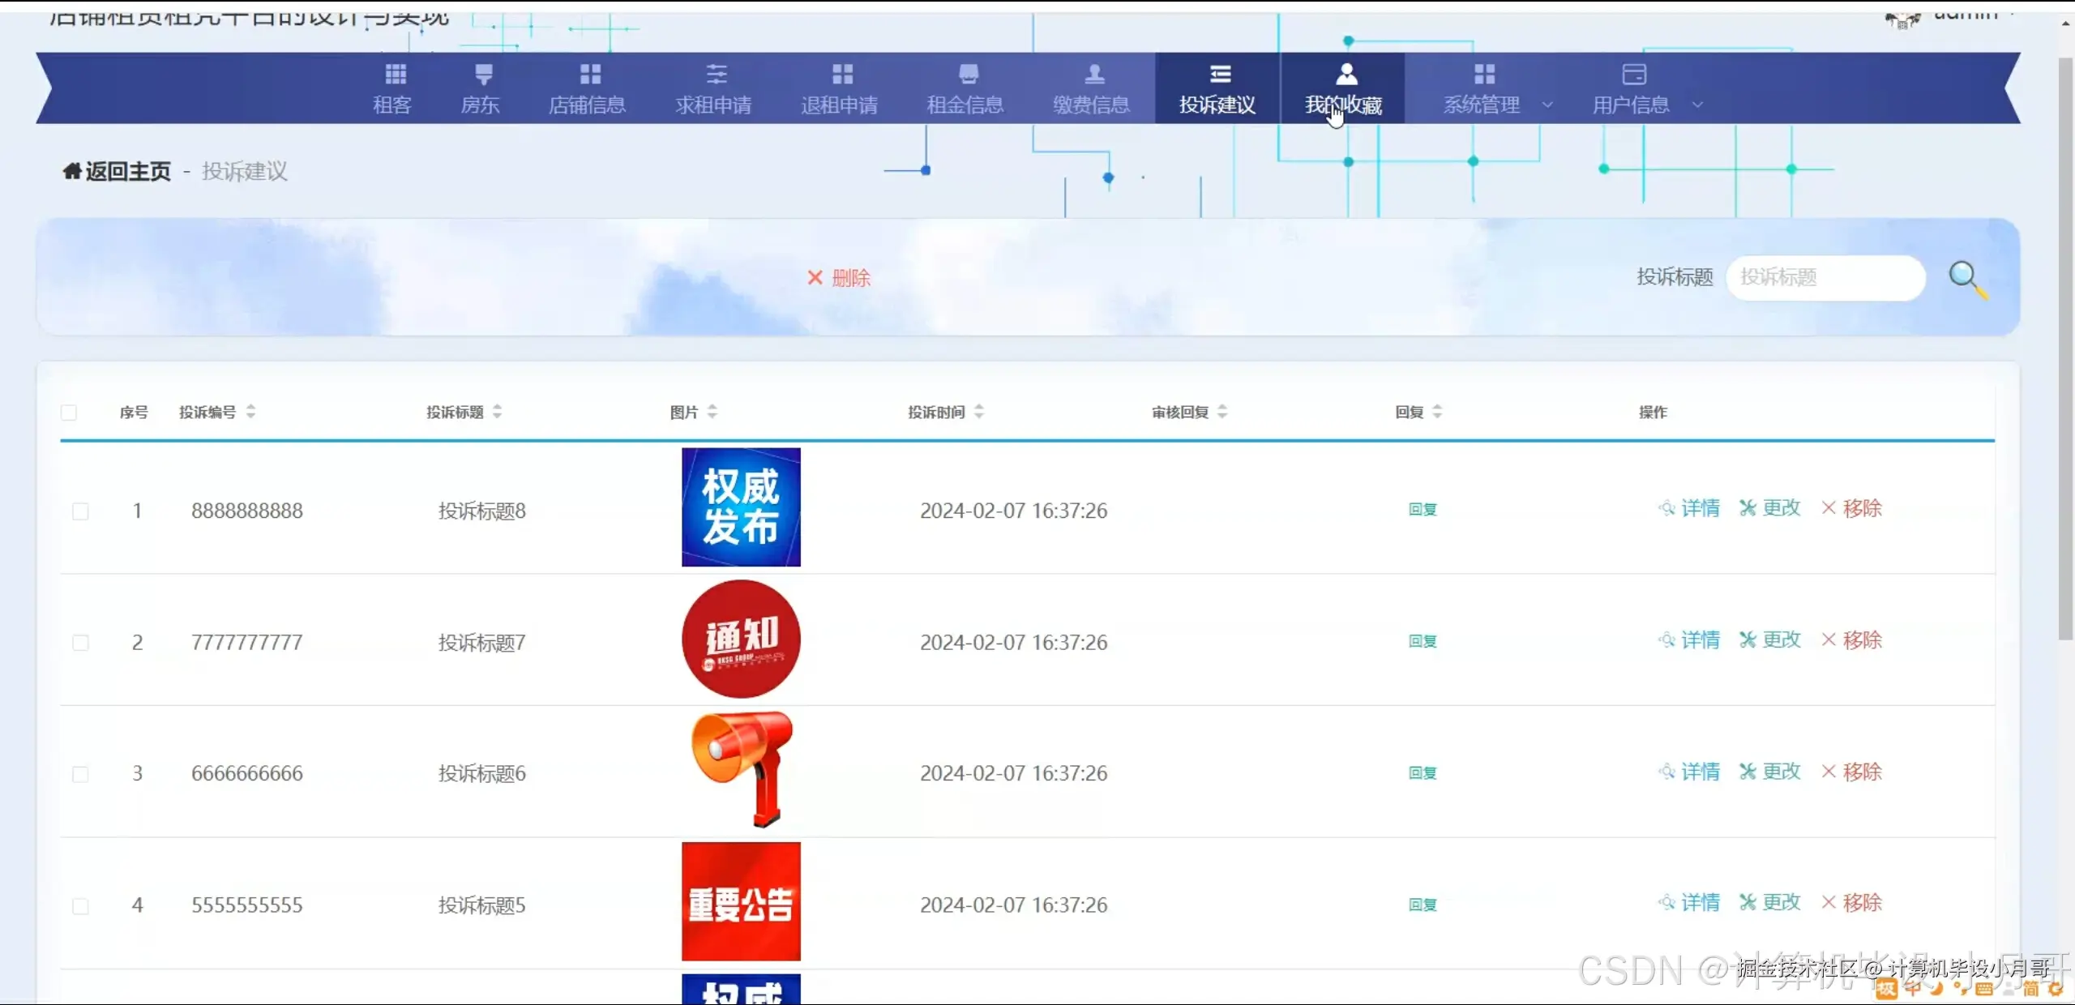Click inside the 投诉标题 search field
The width and height of the screenshot is (2075, 1005).
(x=1824, y=277)
